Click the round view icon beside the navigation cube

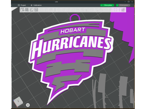28,105
